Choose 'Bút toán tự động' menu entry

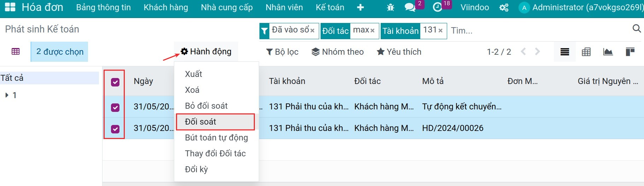[216, 137]
